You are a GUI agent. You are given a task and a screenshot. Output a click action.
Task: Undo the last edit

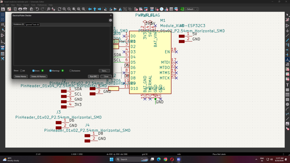click(37, 9)
